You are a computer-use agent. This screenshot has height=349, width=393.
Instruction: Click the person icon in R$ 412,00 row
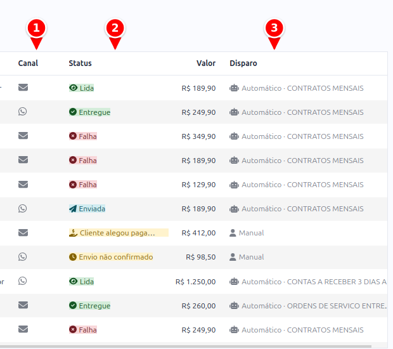click(x=233, y=233)
